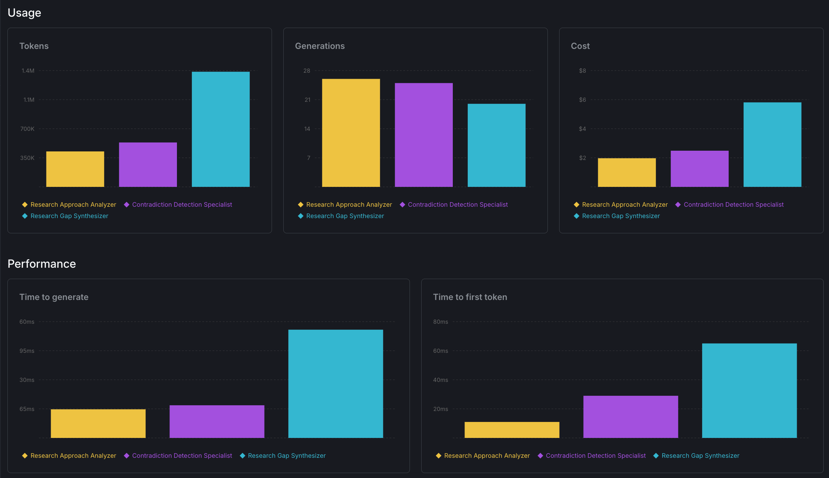Click the yellow diamond in Cost legend
Viewport: 829px width, 478px height.
tap(577, 205)
